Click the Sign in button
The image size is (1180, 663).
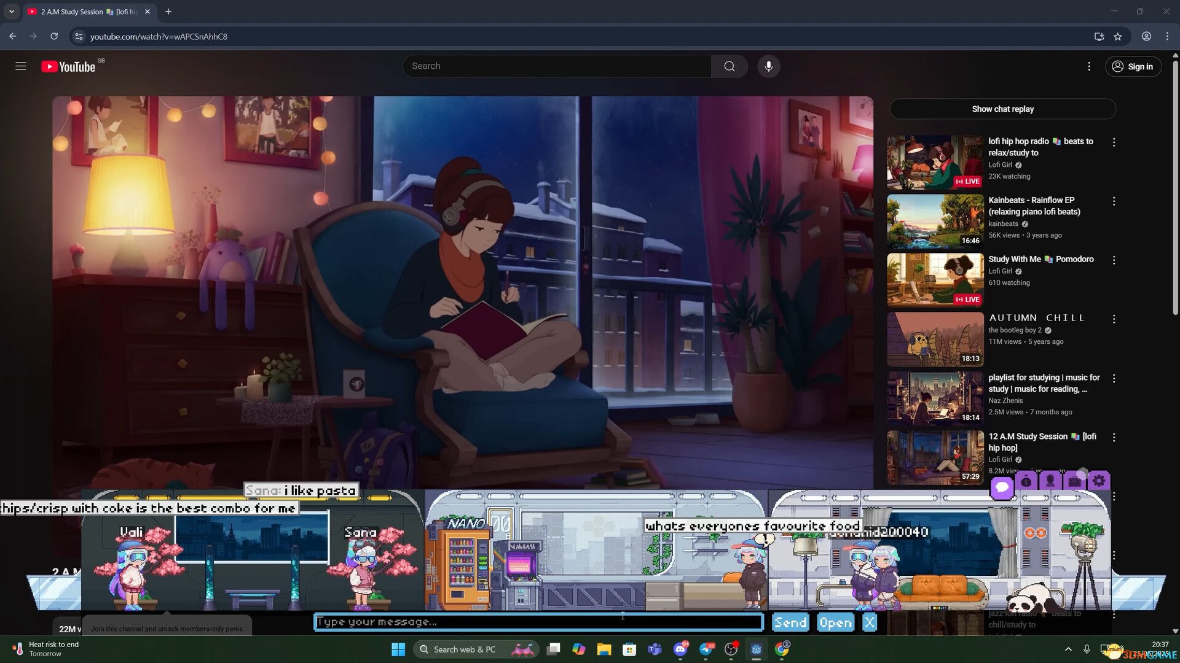(x=1134, y=66)
